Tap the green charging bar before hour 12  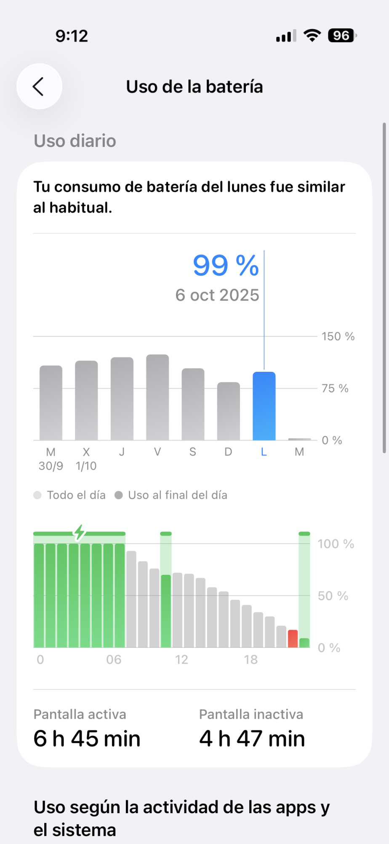tap(166, 611)
